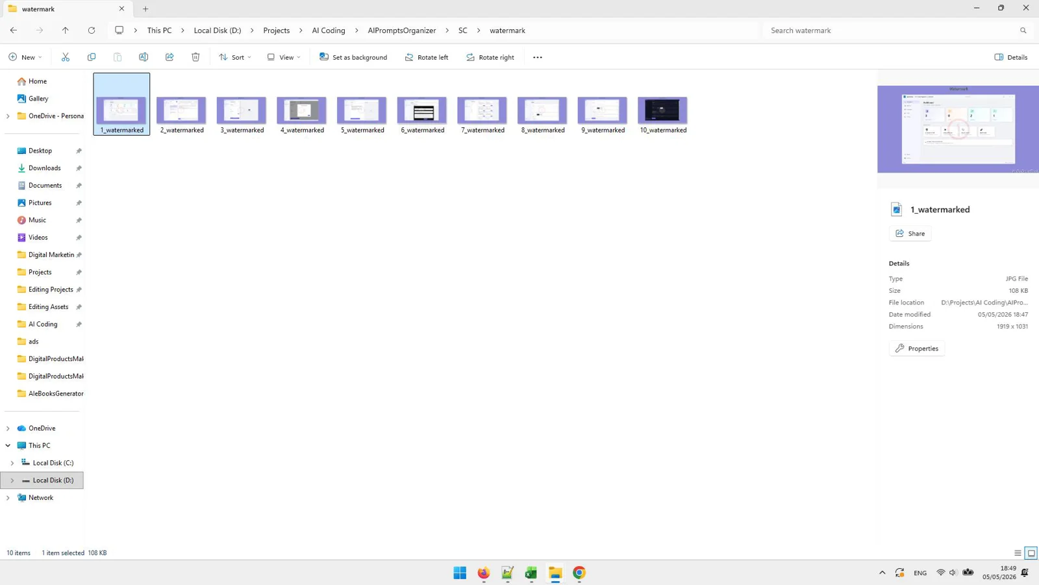1039x585 pixels.
Task: Go back with the Back arrow
Action: 14,31
